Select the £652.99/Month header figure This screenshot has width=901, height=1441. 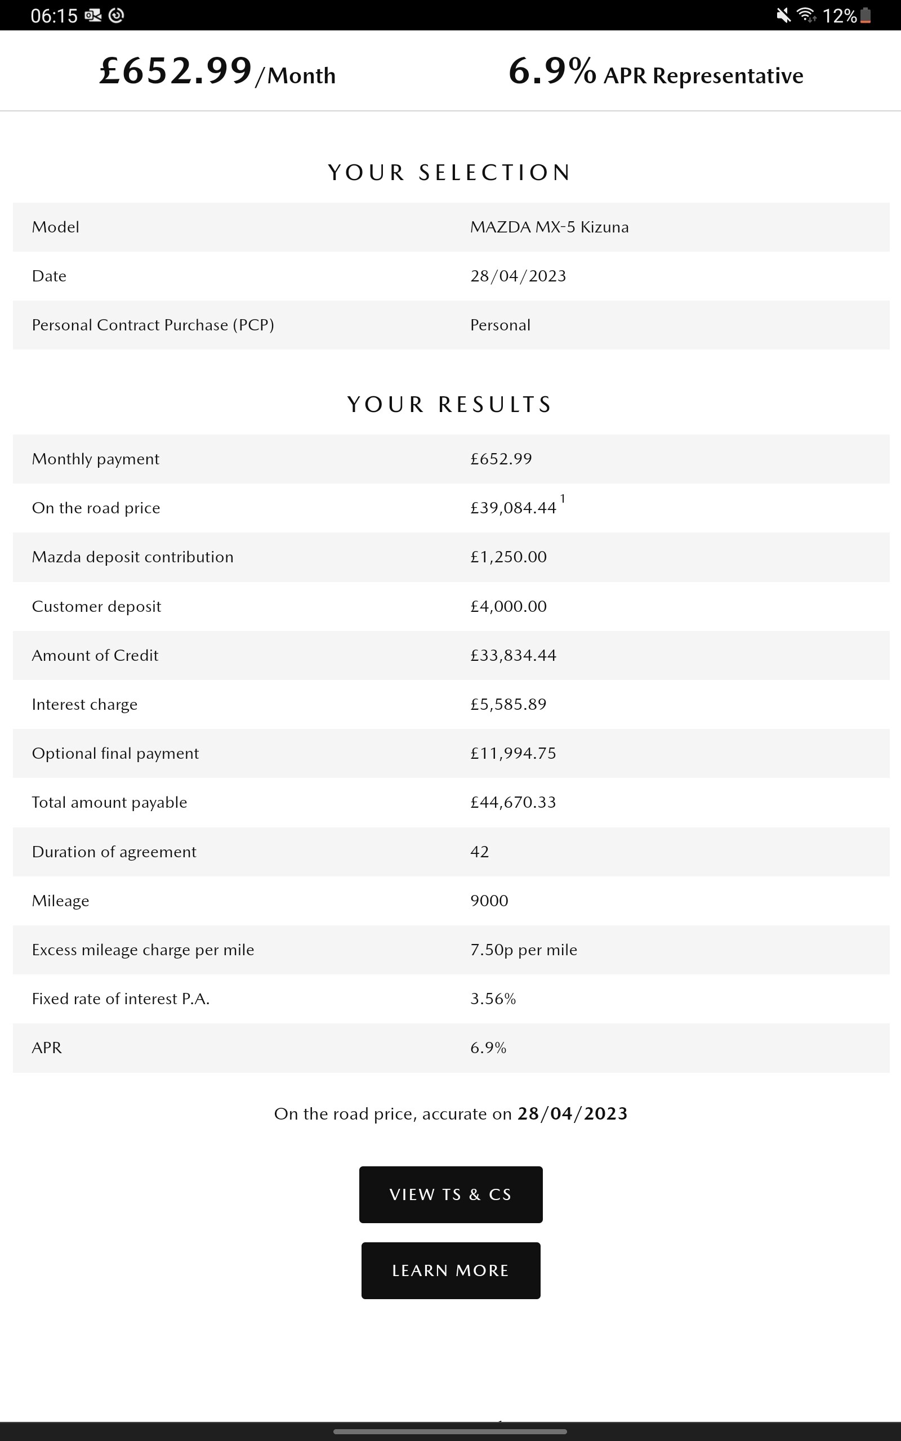[x=217, y=72]
